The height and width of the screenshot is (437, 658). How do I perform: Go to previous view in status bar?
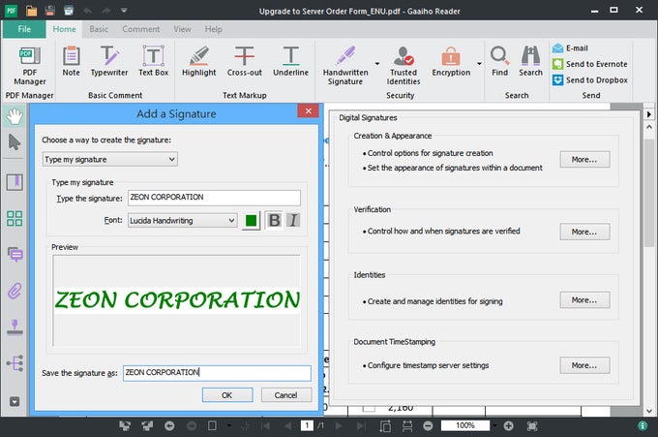169,426
